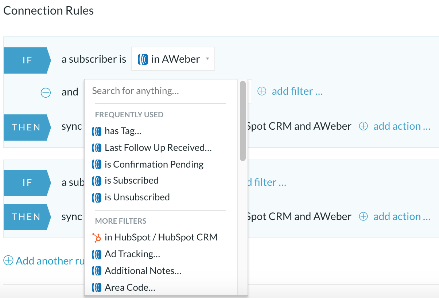Click AWeber icon next to 'is Subscribed'
Image resolution: width=439 pixels, height=298 pixels.
(x=97, y=180)
